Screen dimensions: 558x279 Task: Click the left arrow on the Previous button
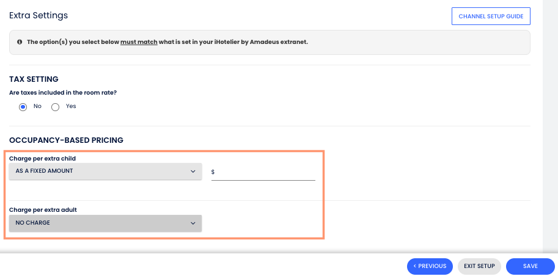pyautogui.click(x=415, y=266)
